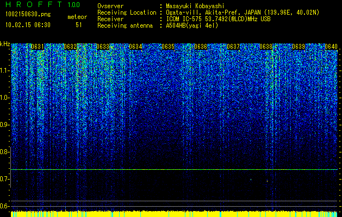Click the Ovserver label
This screenshot has height=217, width=342.
110,6
